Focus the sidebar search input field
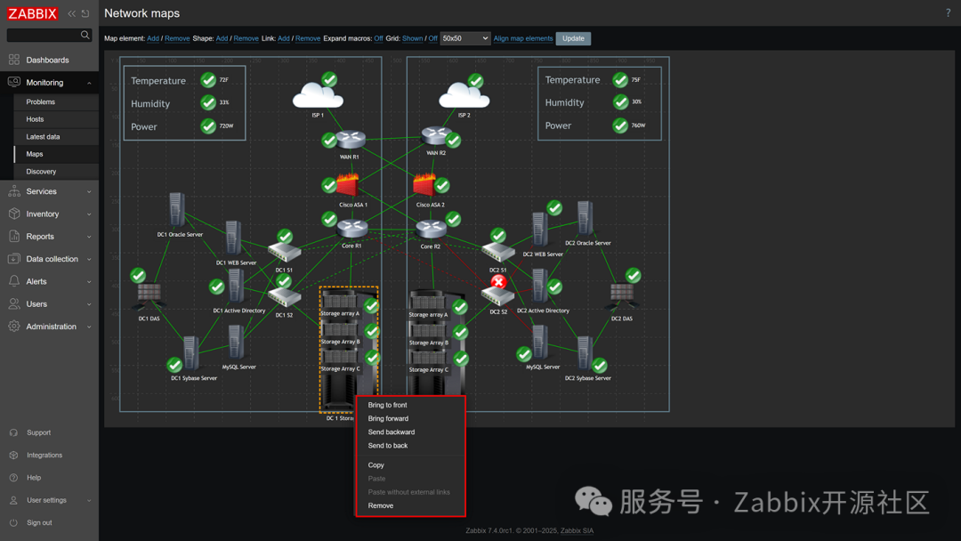 43,36
